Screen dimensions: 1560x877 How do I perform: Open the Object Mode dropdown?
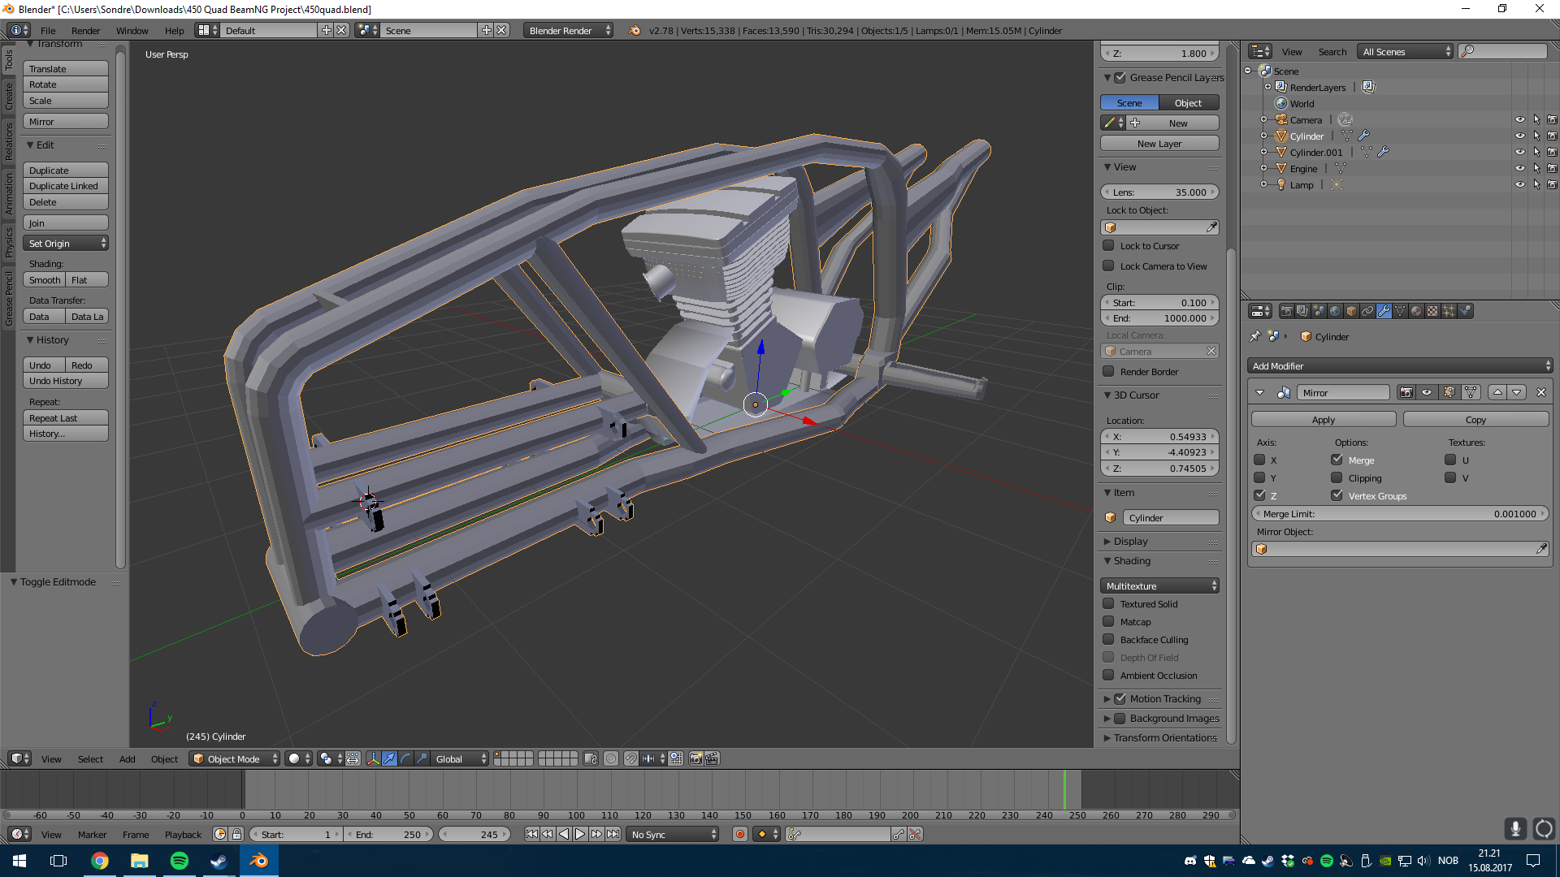coord(234,758)
